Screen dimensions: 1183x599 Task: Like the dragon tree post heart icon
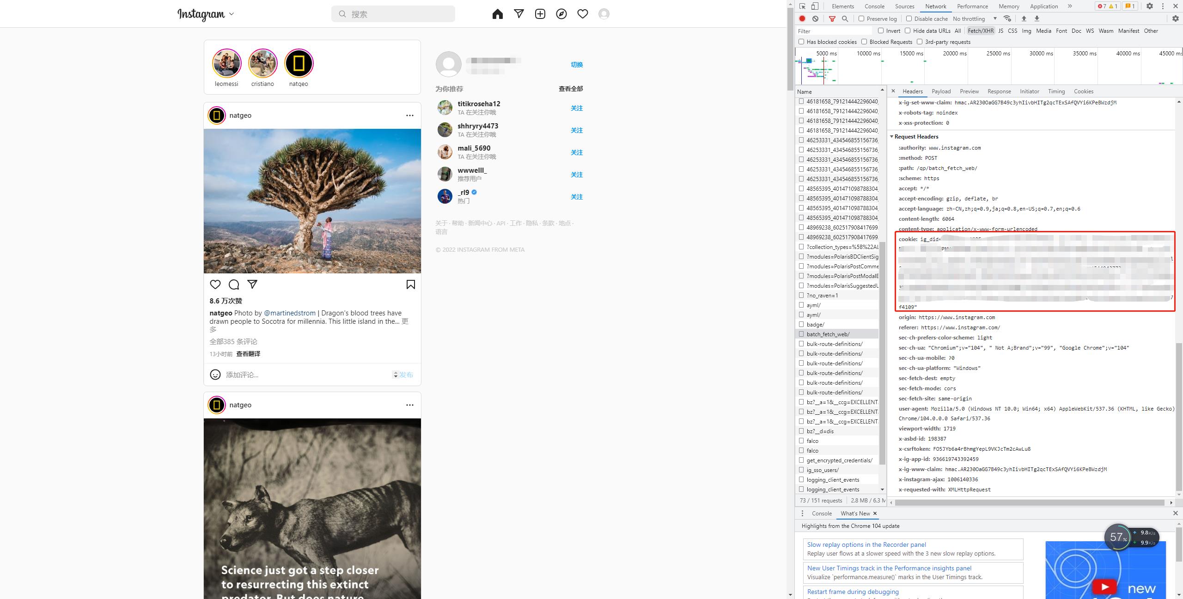coord(215,284)
